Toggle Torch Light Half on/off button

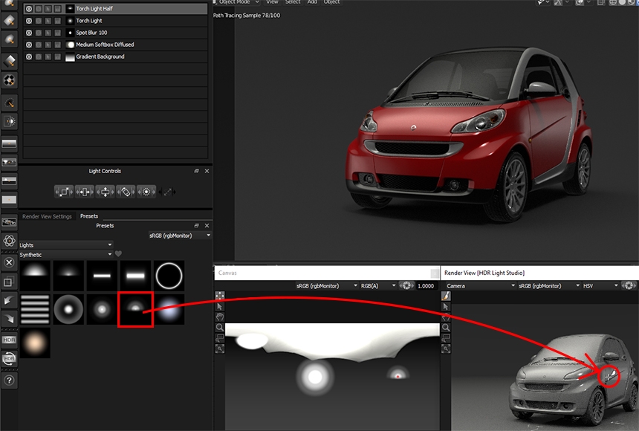click(29, 9)
